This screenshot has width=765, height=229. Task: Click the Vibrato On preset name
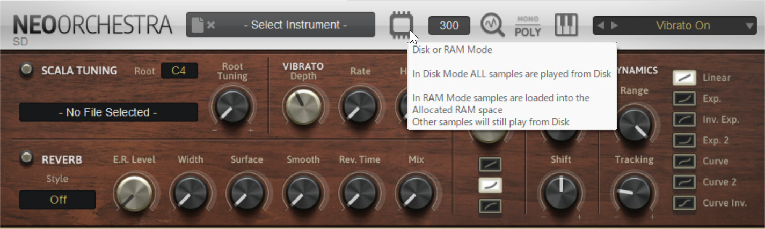point(683,26)
